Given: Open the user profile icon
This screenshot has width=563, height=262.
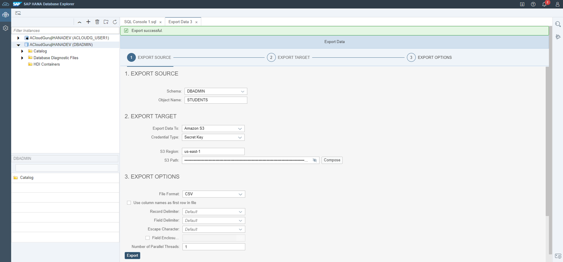Looking at the screenshot, I should (x=557, y=4).
